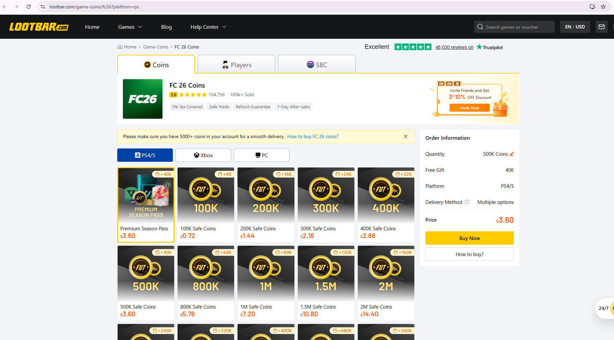Image resolution: width=614 pixels, height=340 pixels.
Task: Switch to the SBC tab
Action: point(317,65)
